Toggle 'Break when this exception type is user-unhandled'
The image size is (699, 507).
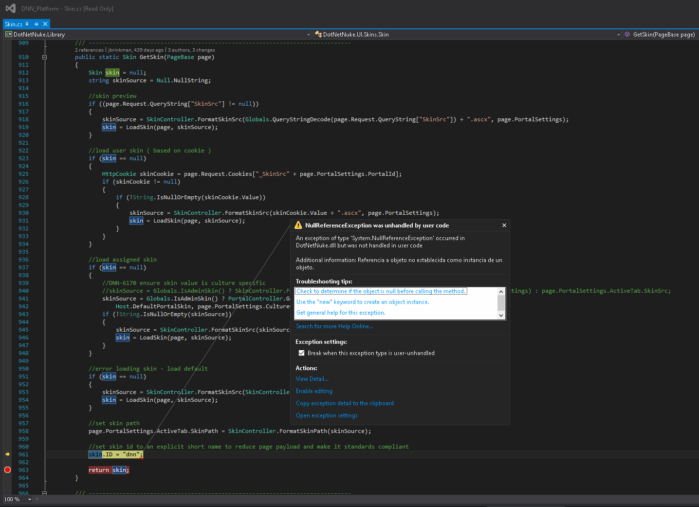(x=301, y=353)
